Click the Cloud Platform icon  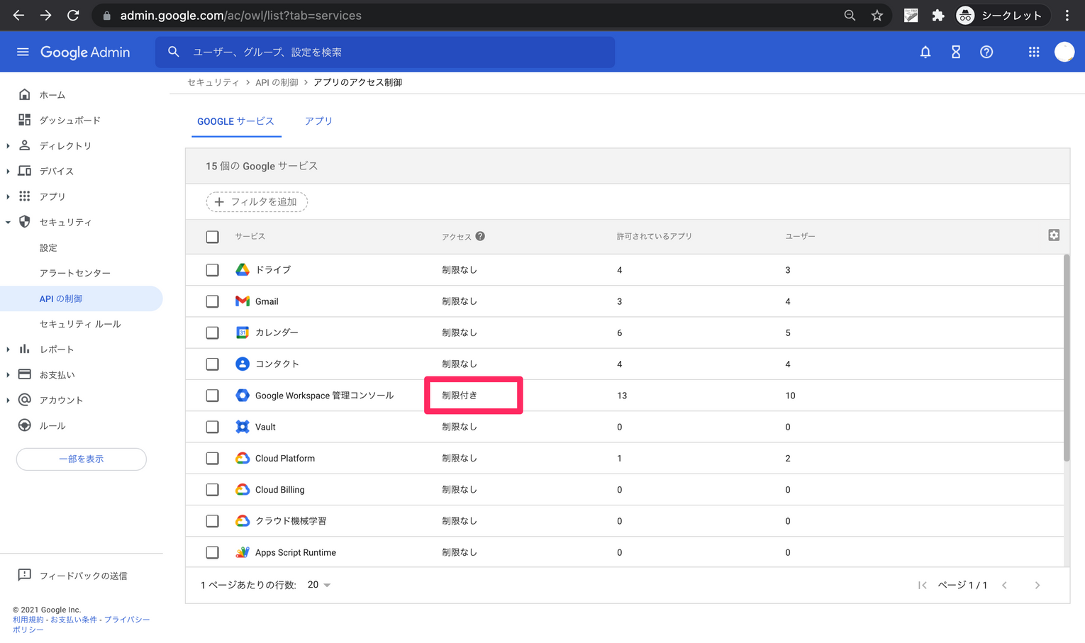pyautogui.click(x=243, y=458)
